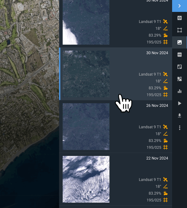The width and height of the screenshot is (187, 208).
Task: Click the download icon in the sidebar
Action: click(x=180, y=115)
